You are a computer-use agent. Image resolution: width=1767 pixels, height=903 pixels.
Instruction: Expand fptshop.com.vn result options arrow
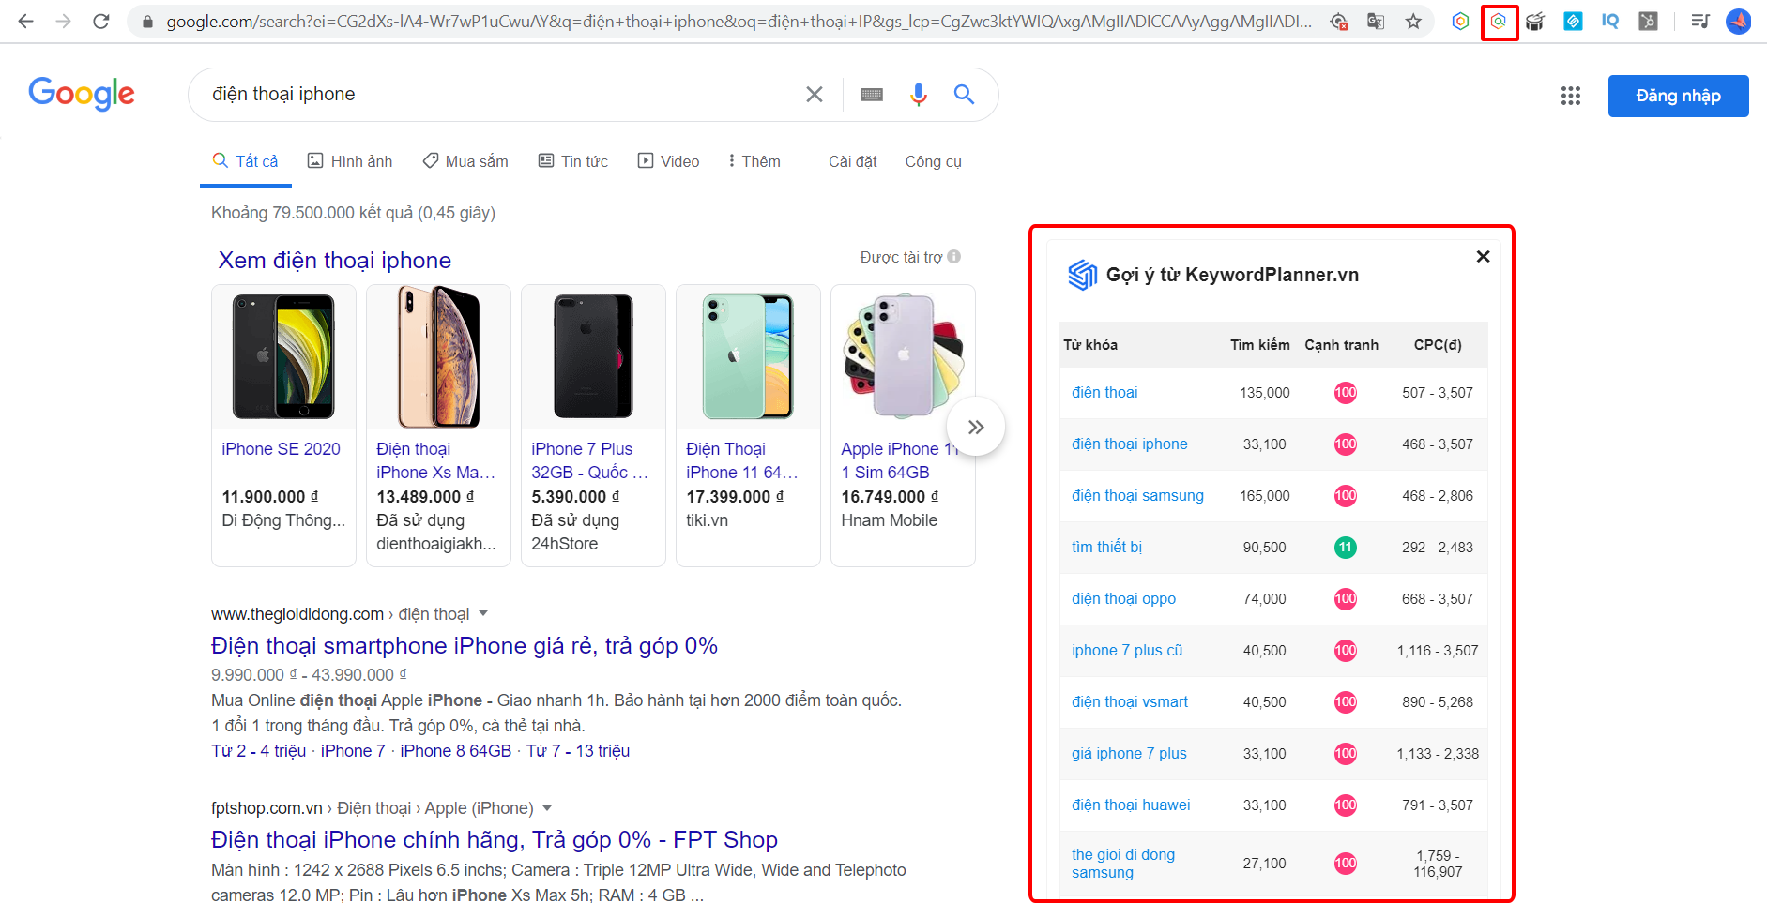[547, 808]
